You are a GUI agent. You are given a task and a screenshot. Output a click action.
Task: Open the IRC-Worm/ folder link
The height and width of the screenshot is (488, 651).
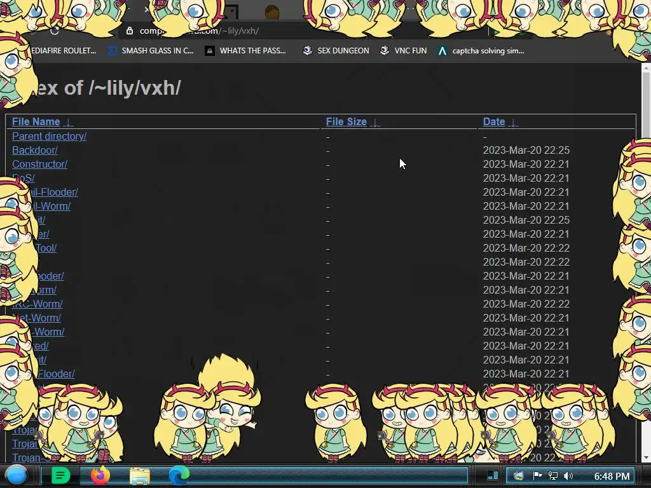click(38, 304)
